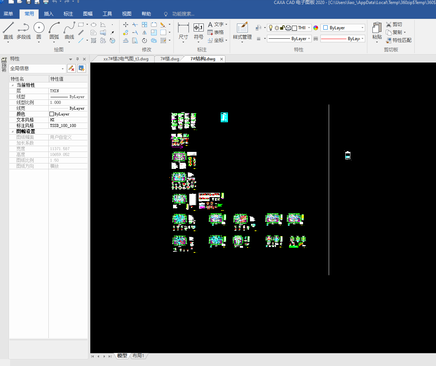Click 特性匹配 property match
This screenshot has width=436, height=366.
pos(399,41)
